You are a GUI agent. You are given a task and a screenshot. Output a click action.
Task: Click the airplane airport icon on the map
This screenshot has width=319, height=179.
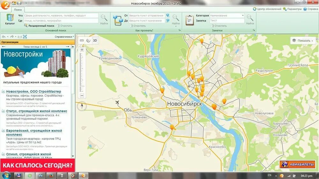(x=117, y=103)
